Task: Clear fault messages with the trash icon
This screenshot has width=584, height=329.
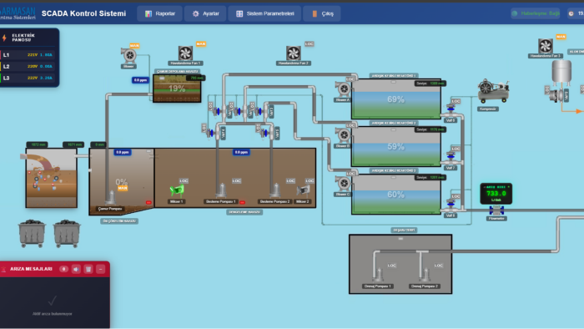Action: click(88, 269)
